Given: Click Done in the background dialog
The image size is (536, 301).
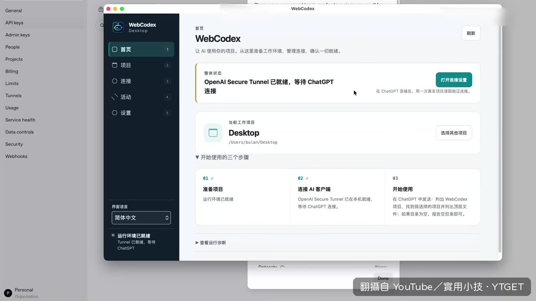Looking at the screenshot, I should [383, 278].
